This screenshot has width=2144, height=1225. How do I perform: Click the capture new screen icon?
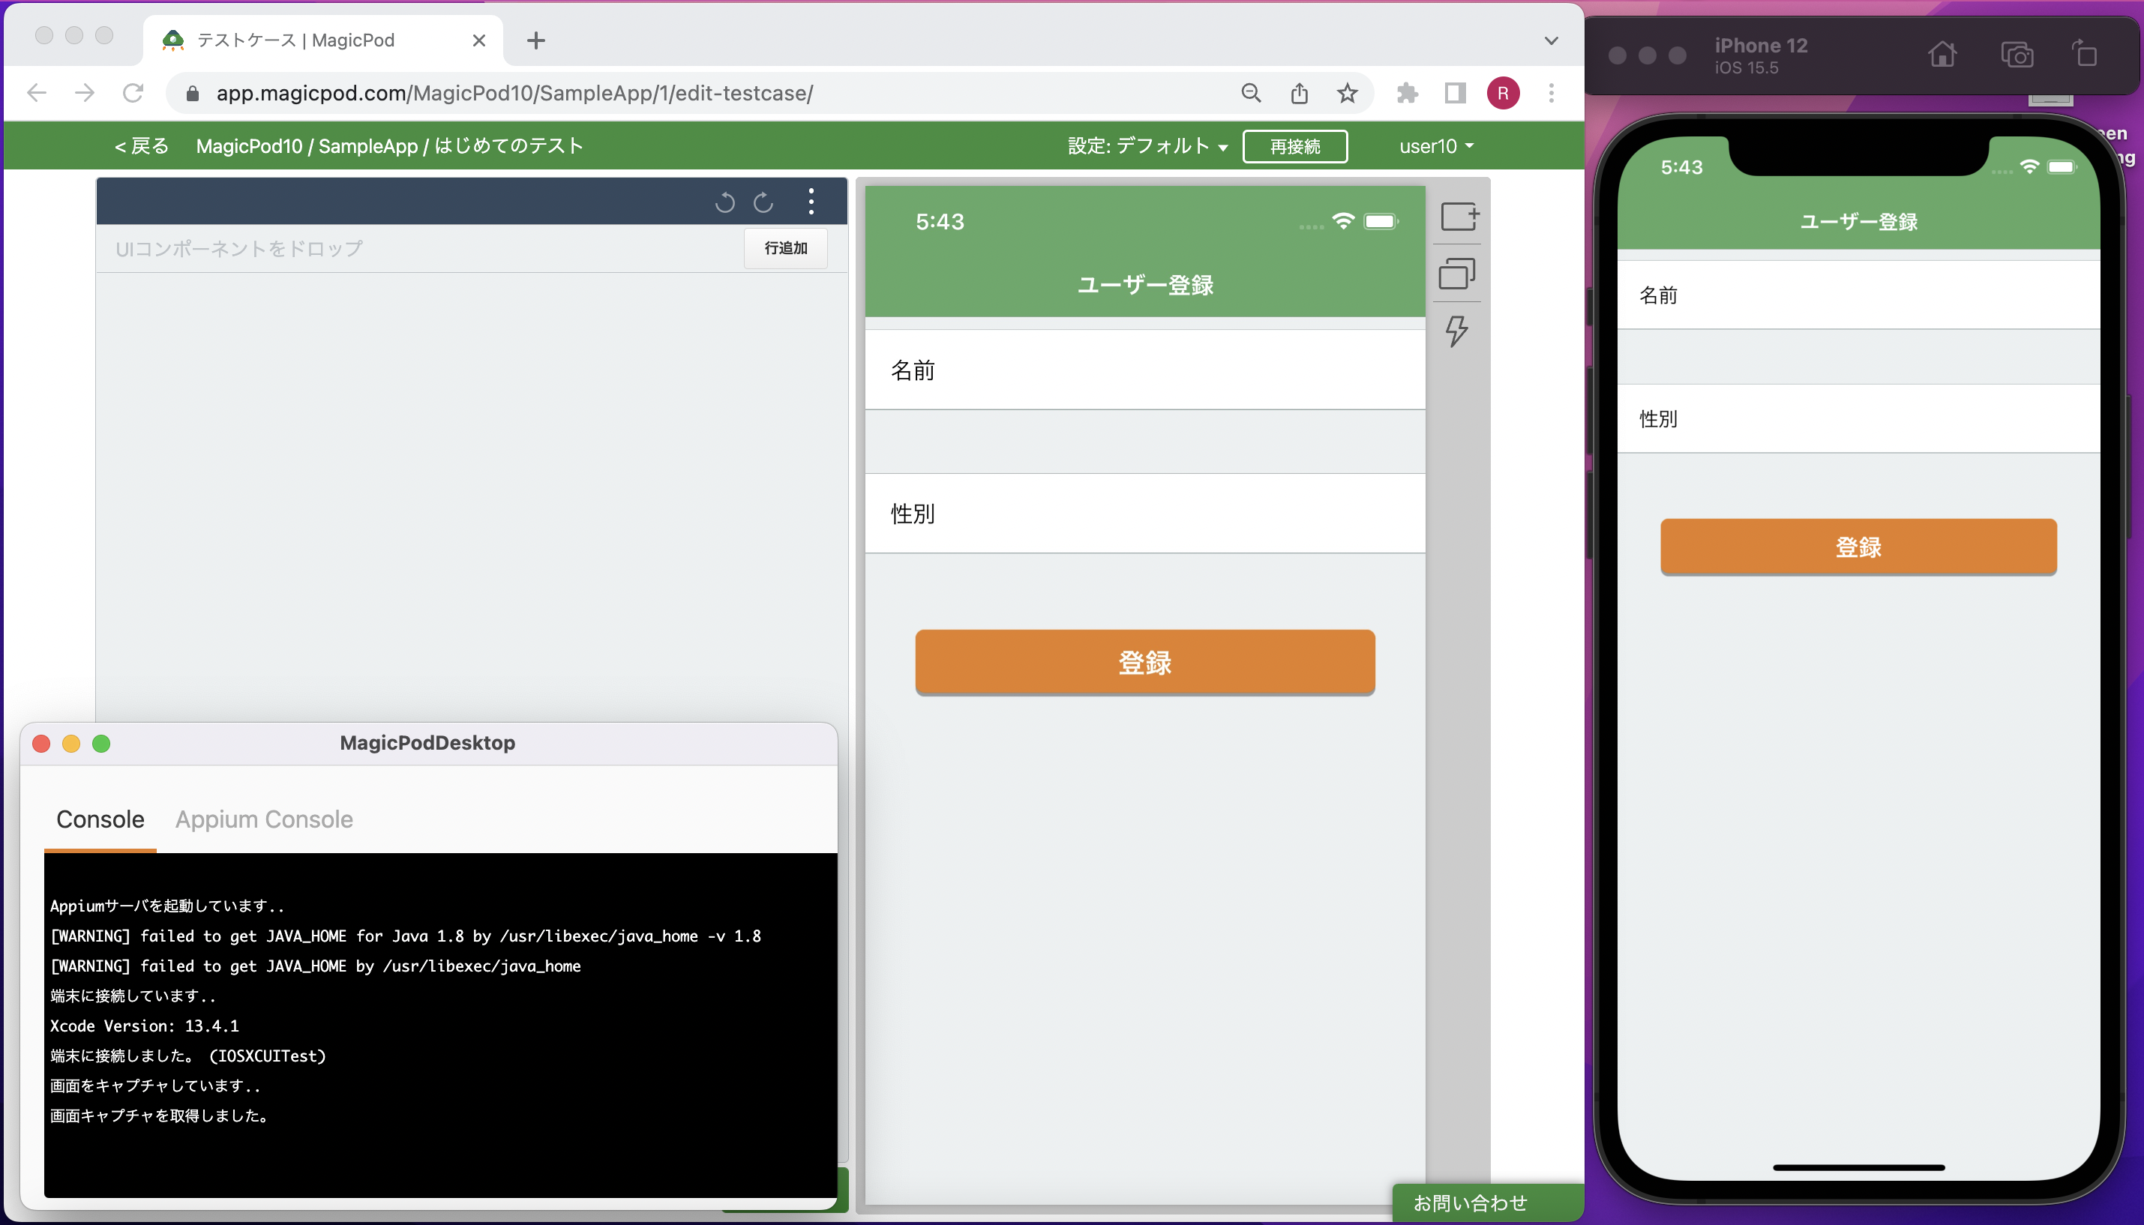[x=1459, y=216]
